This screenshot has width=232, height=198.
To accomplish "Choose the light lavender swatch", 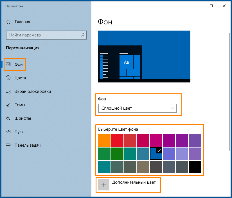I will point(182,154).
